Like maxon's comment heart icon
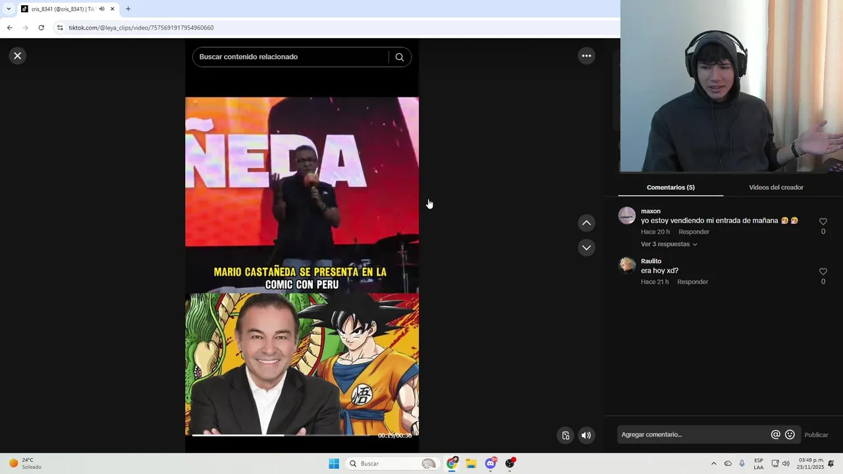843x474 pixels. [823, 222]
